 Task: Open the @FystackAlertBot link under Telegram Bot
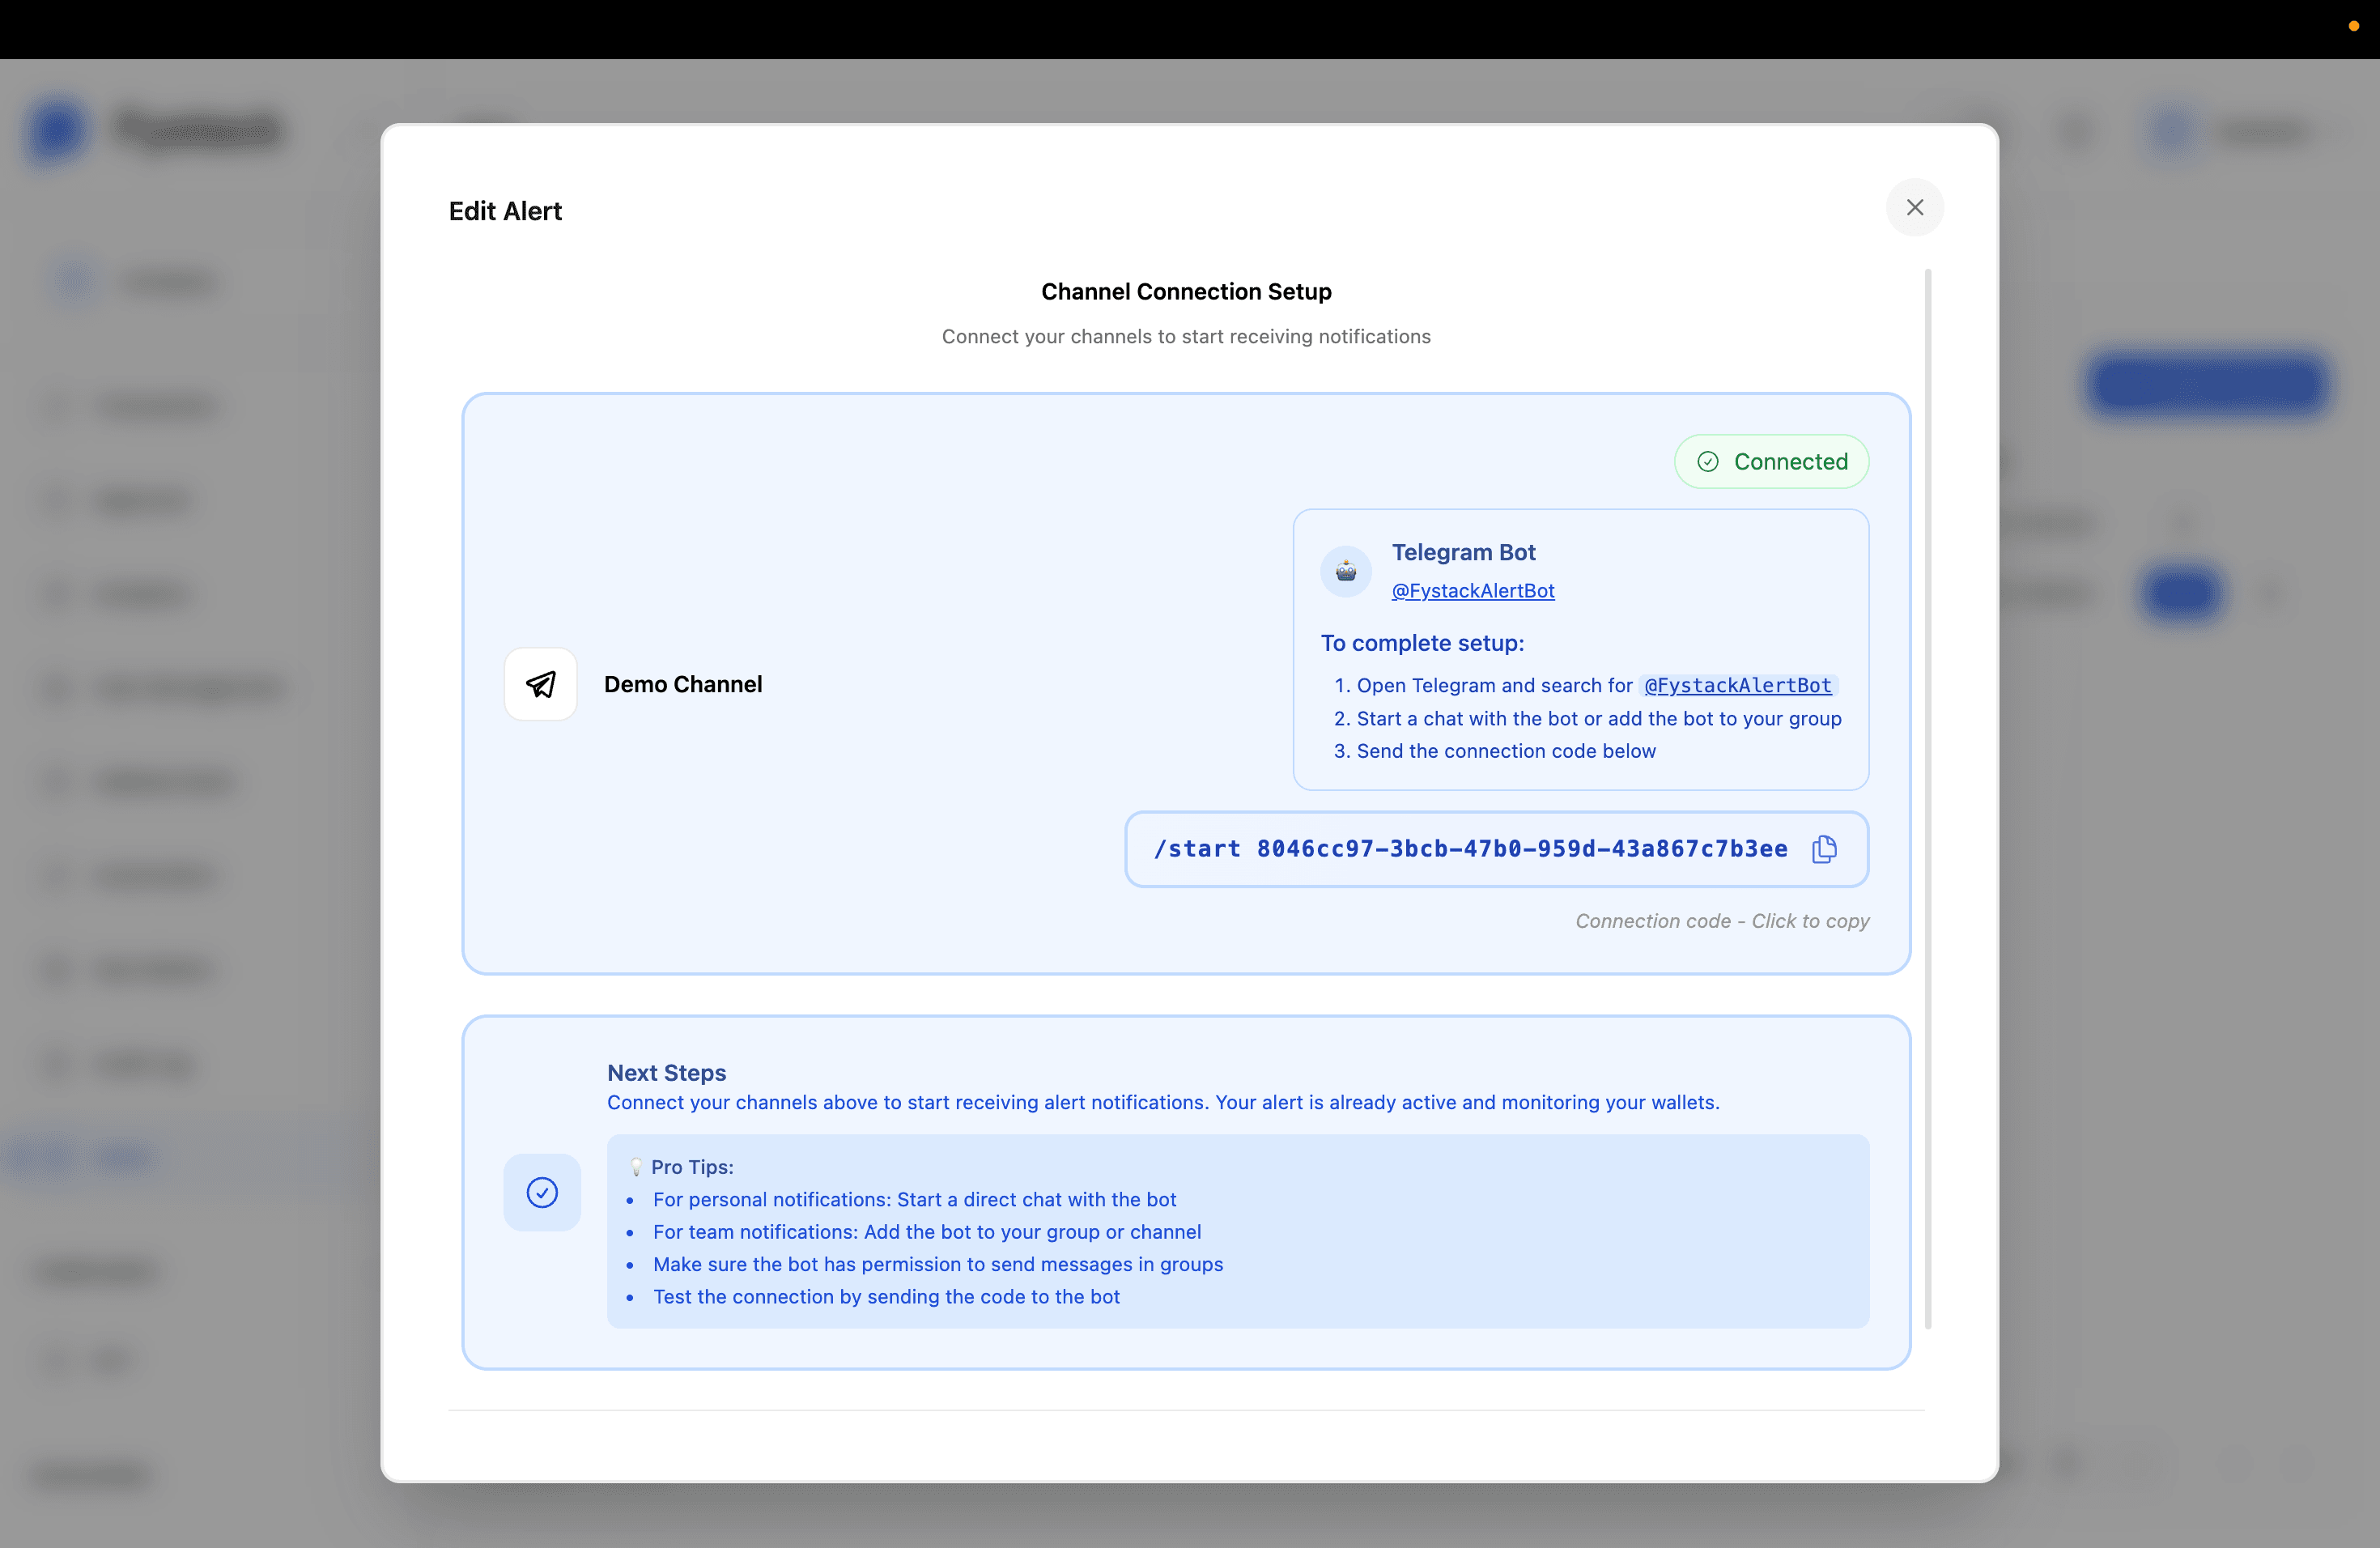tap(1472, 590)
